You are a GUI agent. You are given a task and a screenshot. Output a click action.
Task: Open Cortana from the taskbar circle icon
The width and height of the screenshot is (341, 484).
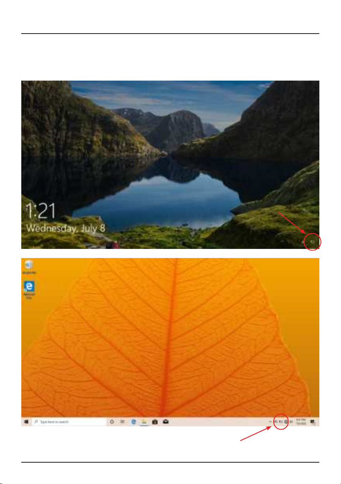(x=112, y=422)
